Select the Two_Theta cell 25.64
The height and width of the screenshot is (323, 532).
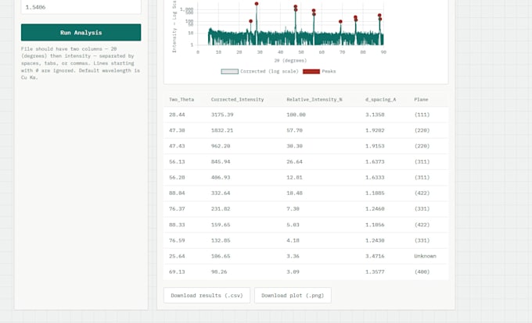(177, 256)
